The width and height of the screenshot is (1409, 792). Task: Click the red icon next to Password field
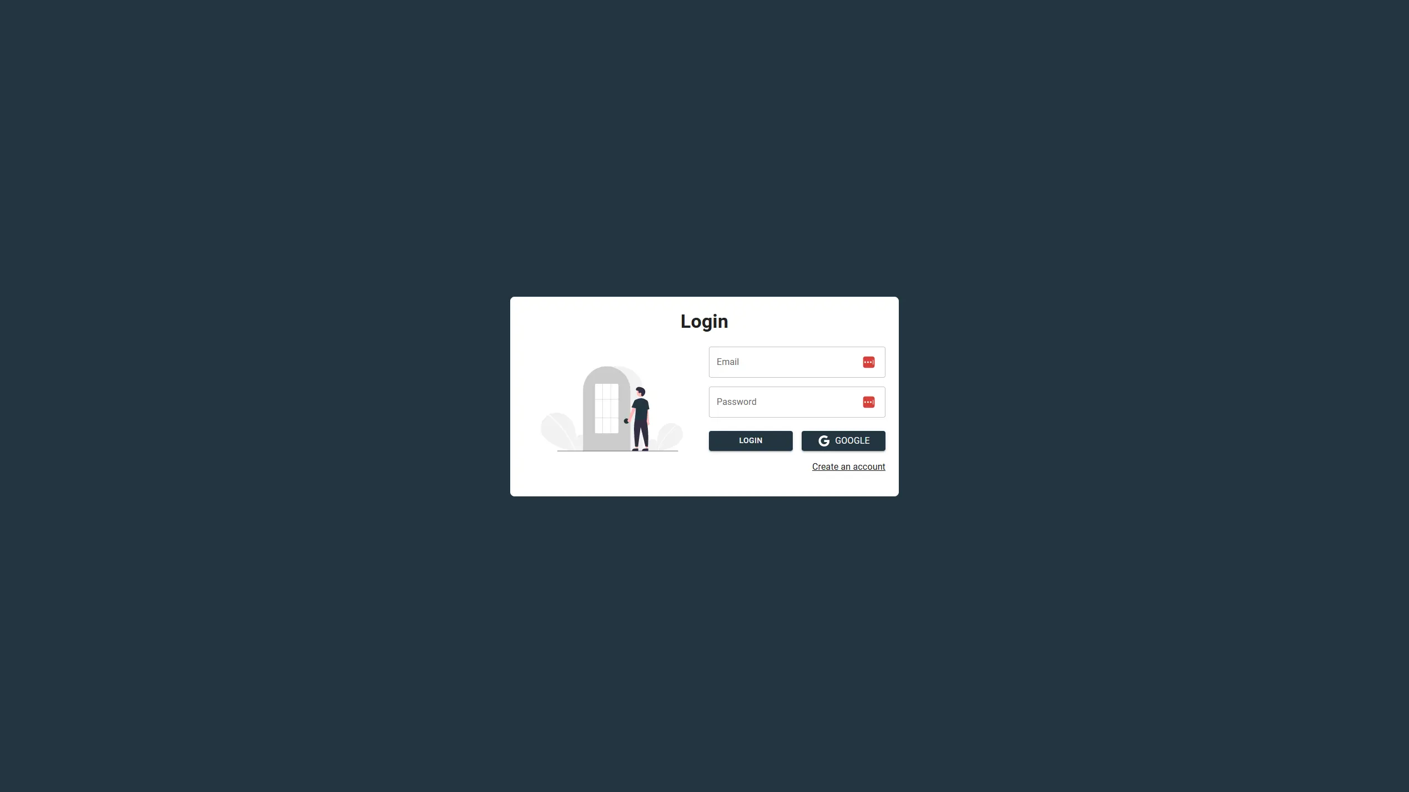click(868, 402)
